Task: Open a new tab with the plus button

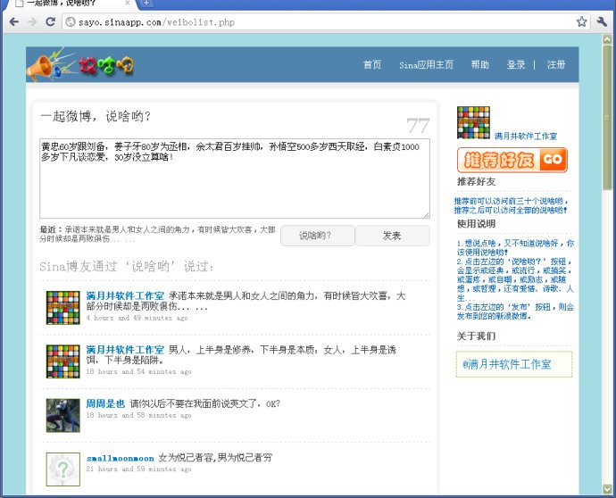Action: [146, 4]
